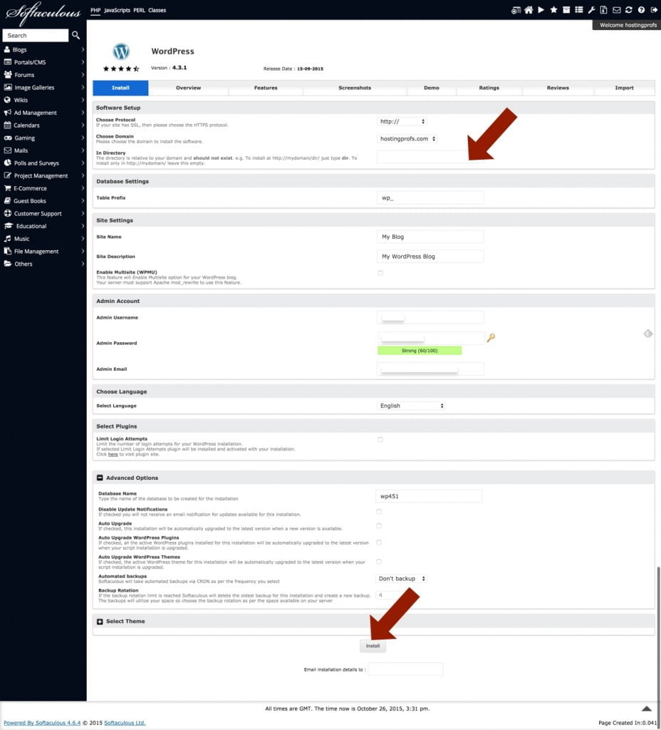Click the diamond tag icon beside Admin Account
The width and height of the screenshot is (661, 730).
[648, 334]
